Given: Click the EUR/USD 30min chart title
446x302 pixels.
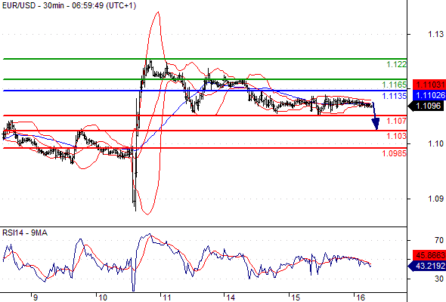Looking at the screenshot, I should click(69, 5).
